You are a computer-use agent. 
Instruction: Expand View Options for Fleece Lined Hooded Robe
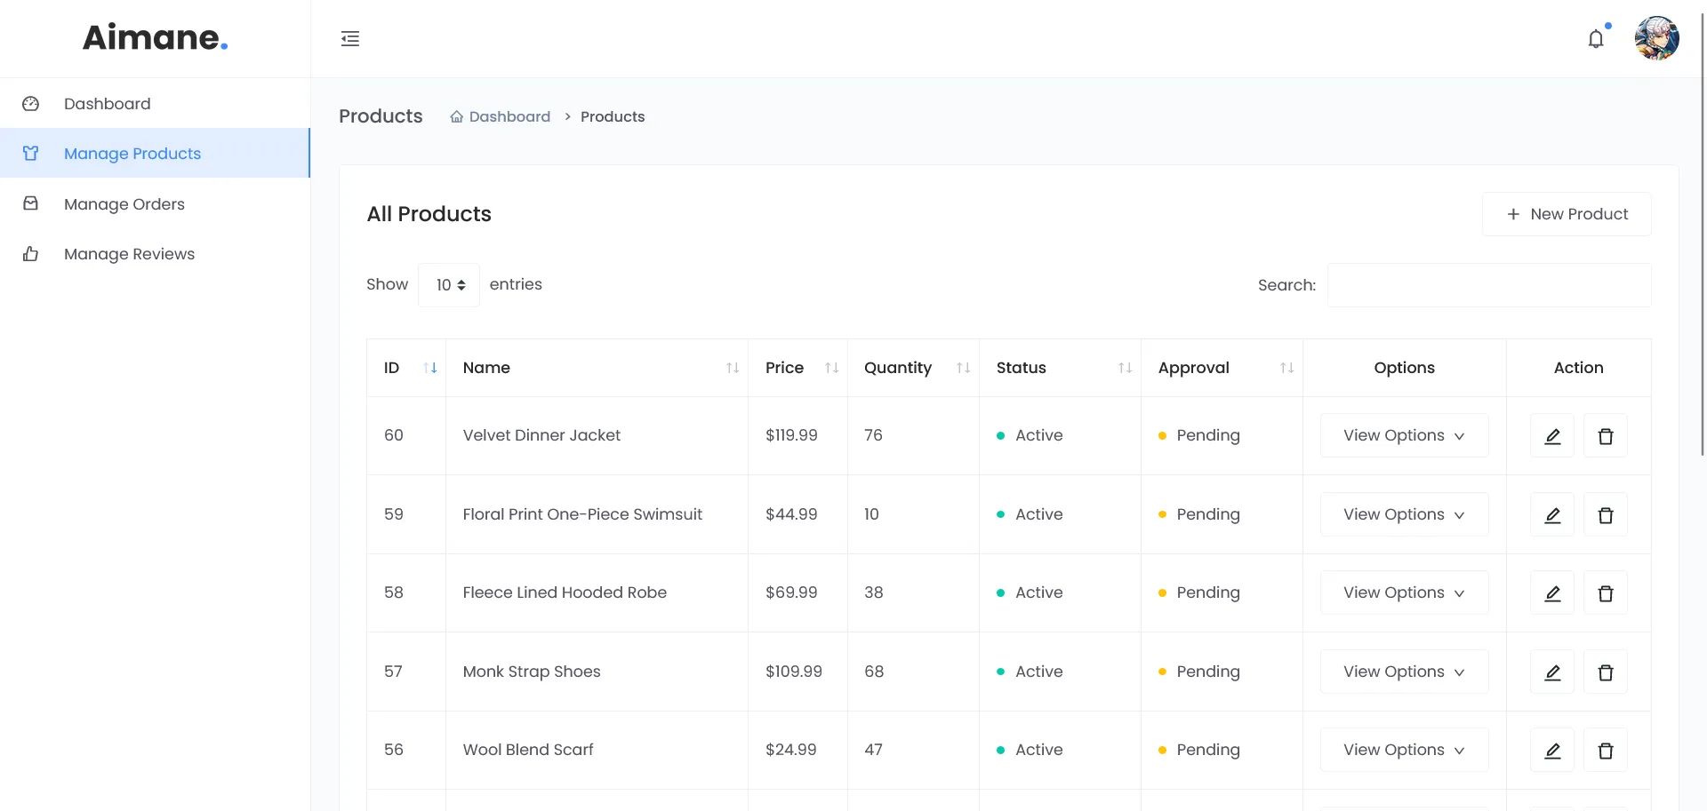pyautogui.click(x=1404, y=592)
